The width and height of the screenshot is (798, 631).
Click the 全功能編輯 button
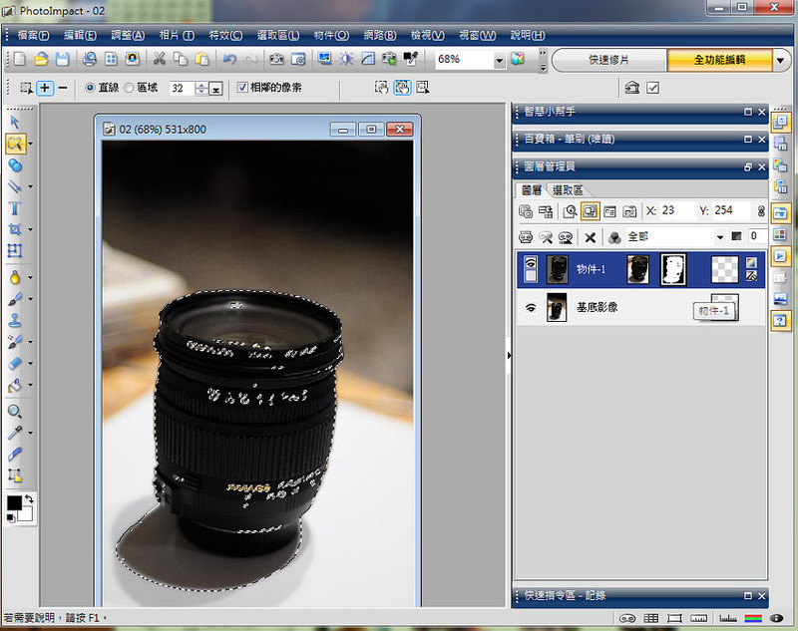click(x=719, y=60)
